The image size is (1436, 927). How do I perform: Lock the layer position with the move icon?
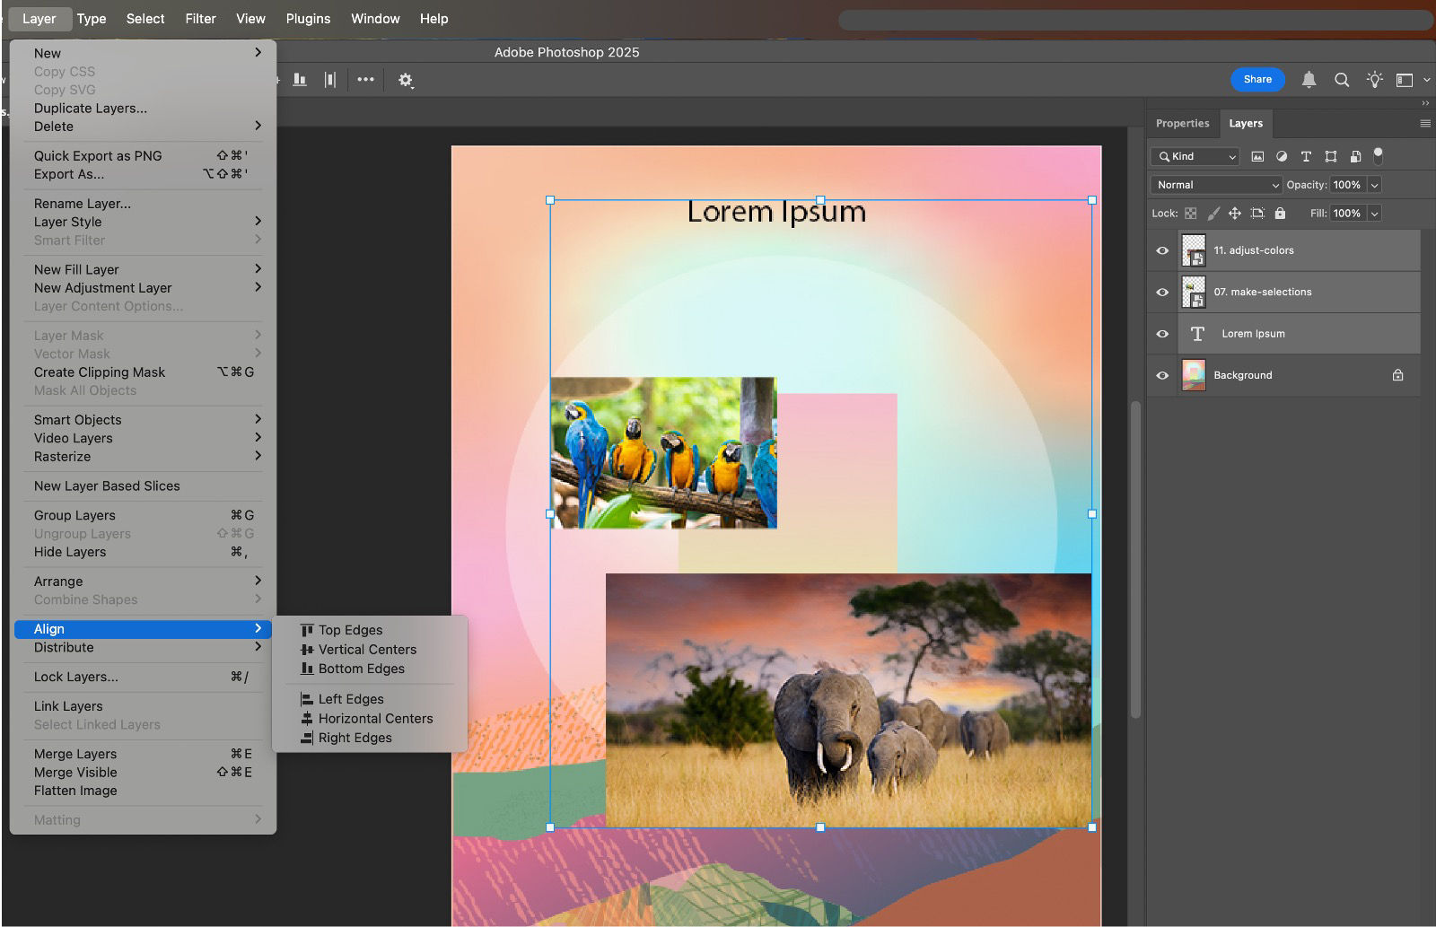click(1235, 214)
